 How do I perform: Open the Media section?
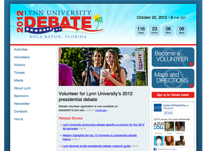19,80
